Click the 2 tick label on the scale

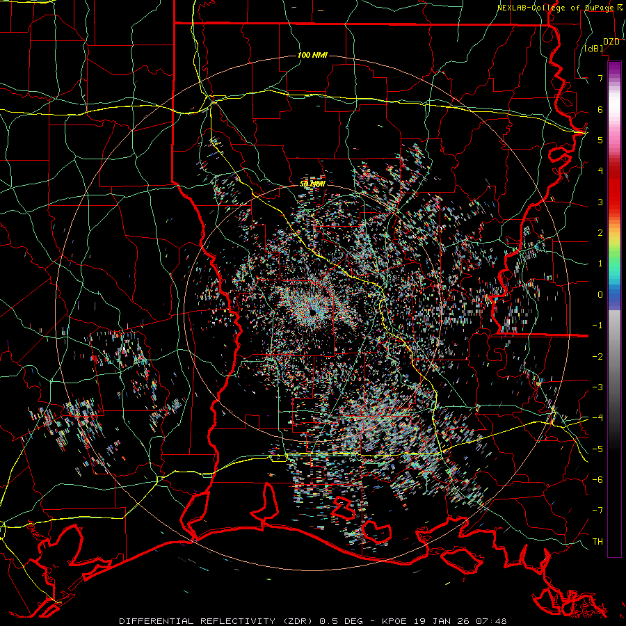click(600, 233)
